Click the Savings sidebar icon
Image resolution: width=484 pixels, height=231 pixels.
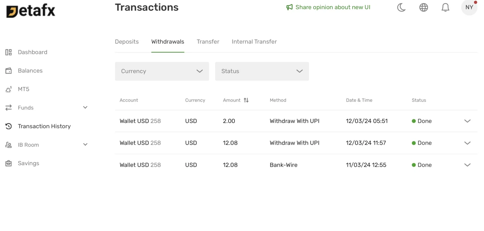click(8, 163)
